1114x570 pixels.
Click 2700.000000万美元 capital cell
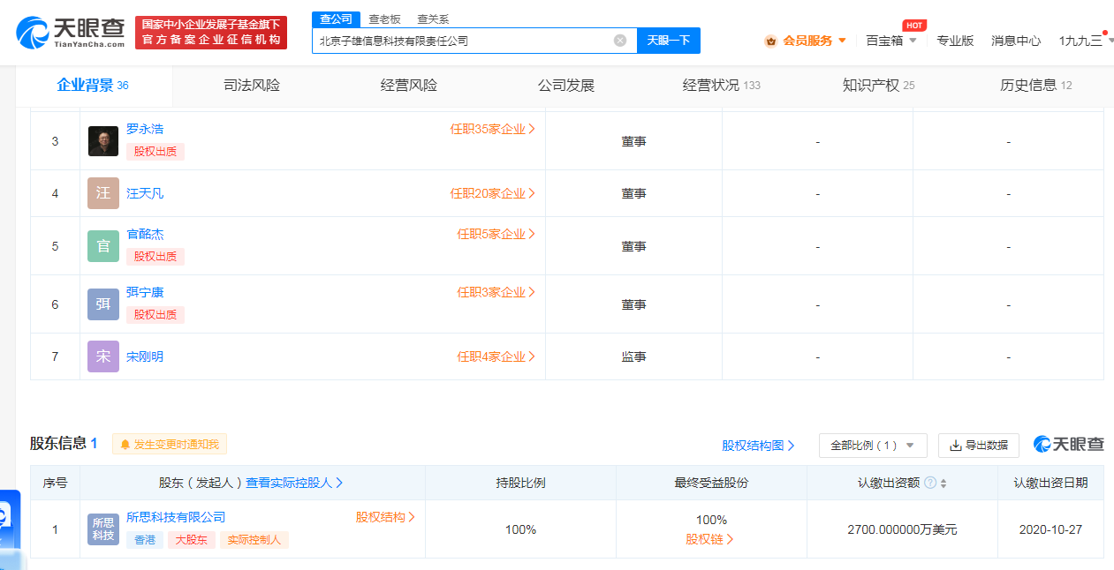pos(902,530)
